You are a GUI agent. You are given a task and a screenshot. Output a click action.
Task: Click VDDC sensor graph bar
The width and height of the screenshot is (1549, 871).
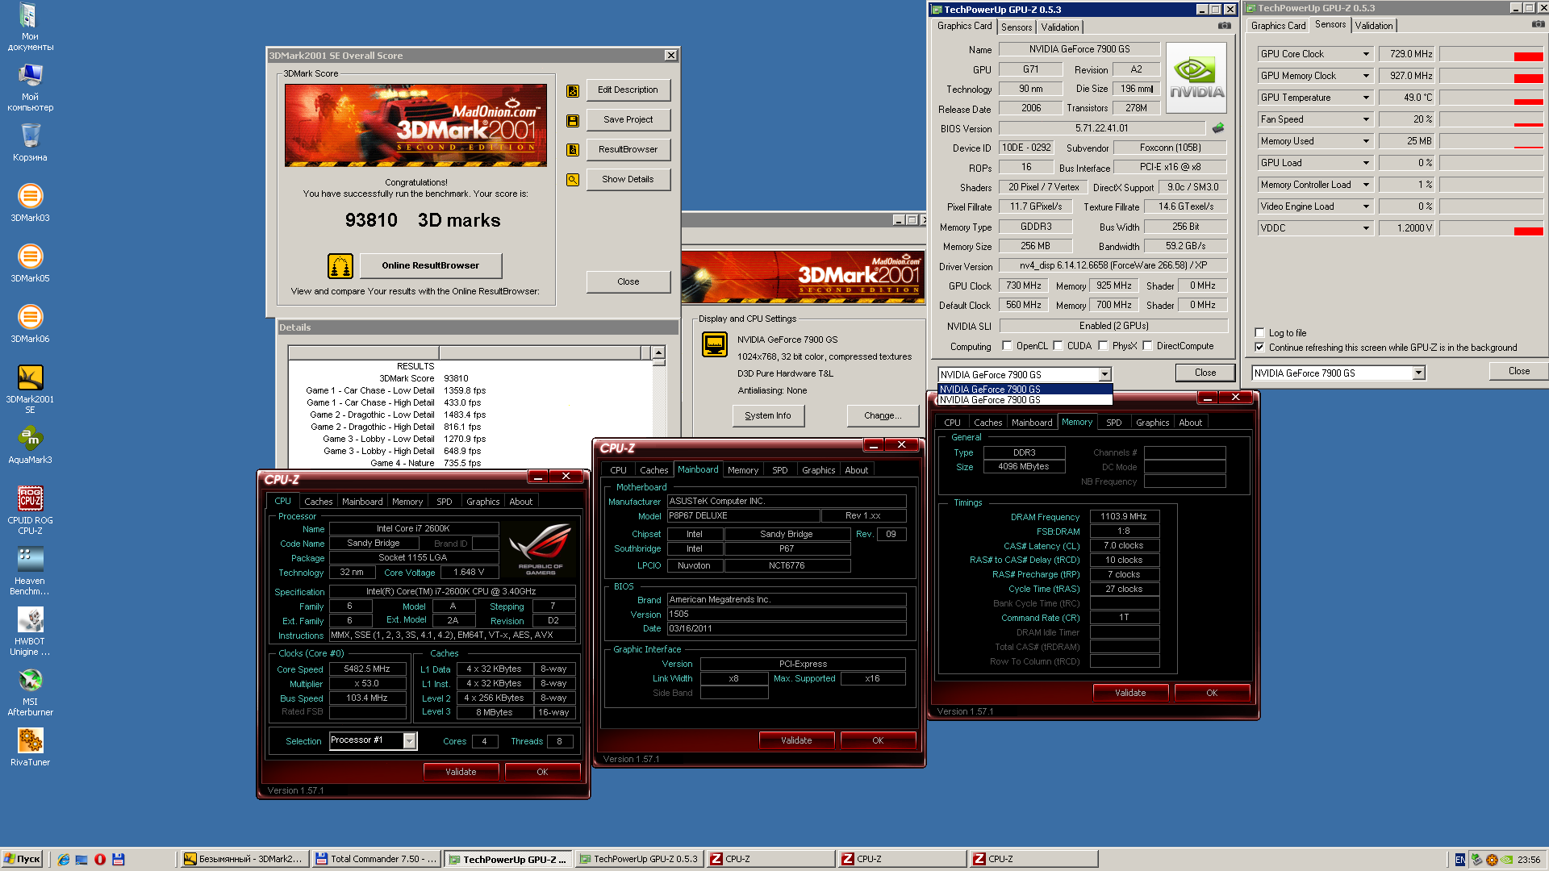coord(1492,228)
